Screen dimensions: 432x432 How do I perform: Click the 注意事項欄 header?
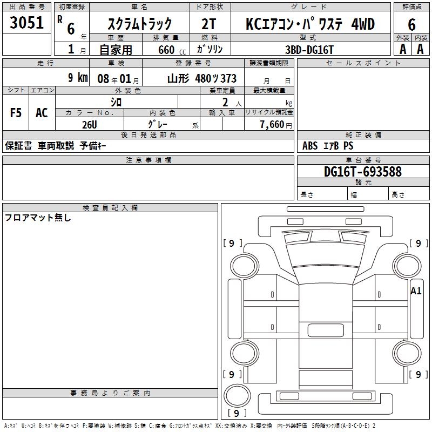[148, 160]
